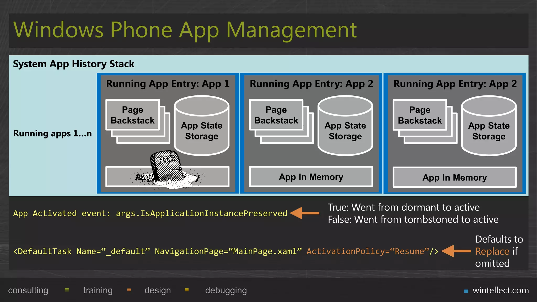Select the debugging footer item
The image size is (537, 302).
(x=226, y=290)
